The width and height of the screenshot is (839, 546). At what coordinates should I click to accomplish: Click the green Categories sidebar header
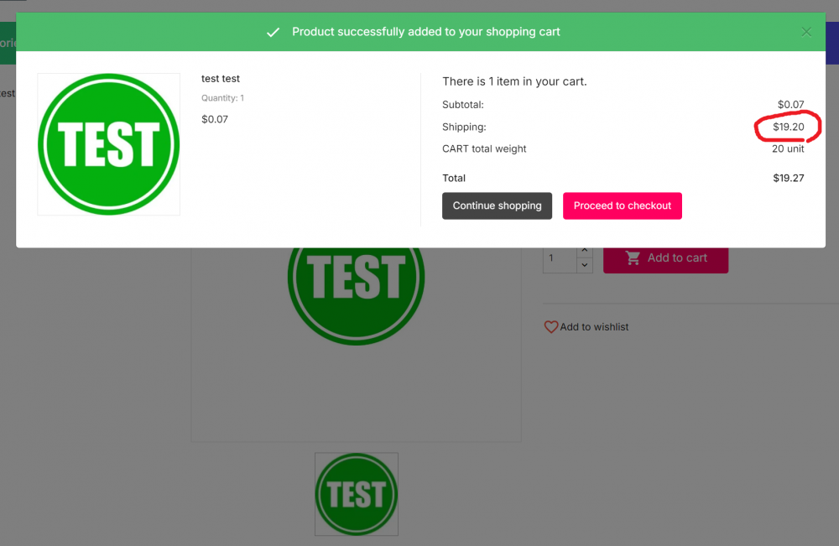point(7,43)
